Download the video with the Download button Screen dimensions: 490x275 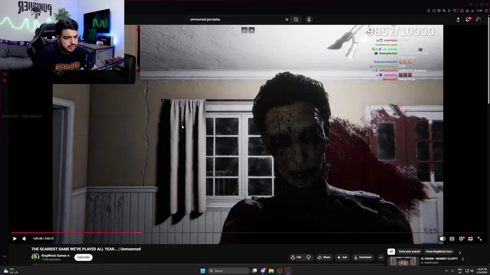tap(363, 257)
